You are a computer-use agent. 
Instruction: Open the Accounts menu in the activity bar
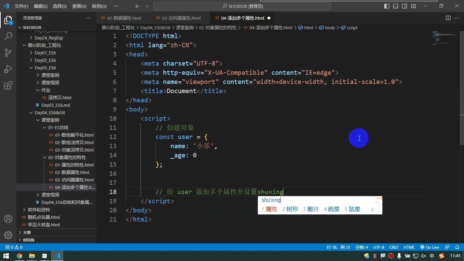click(x=8, y=219)
